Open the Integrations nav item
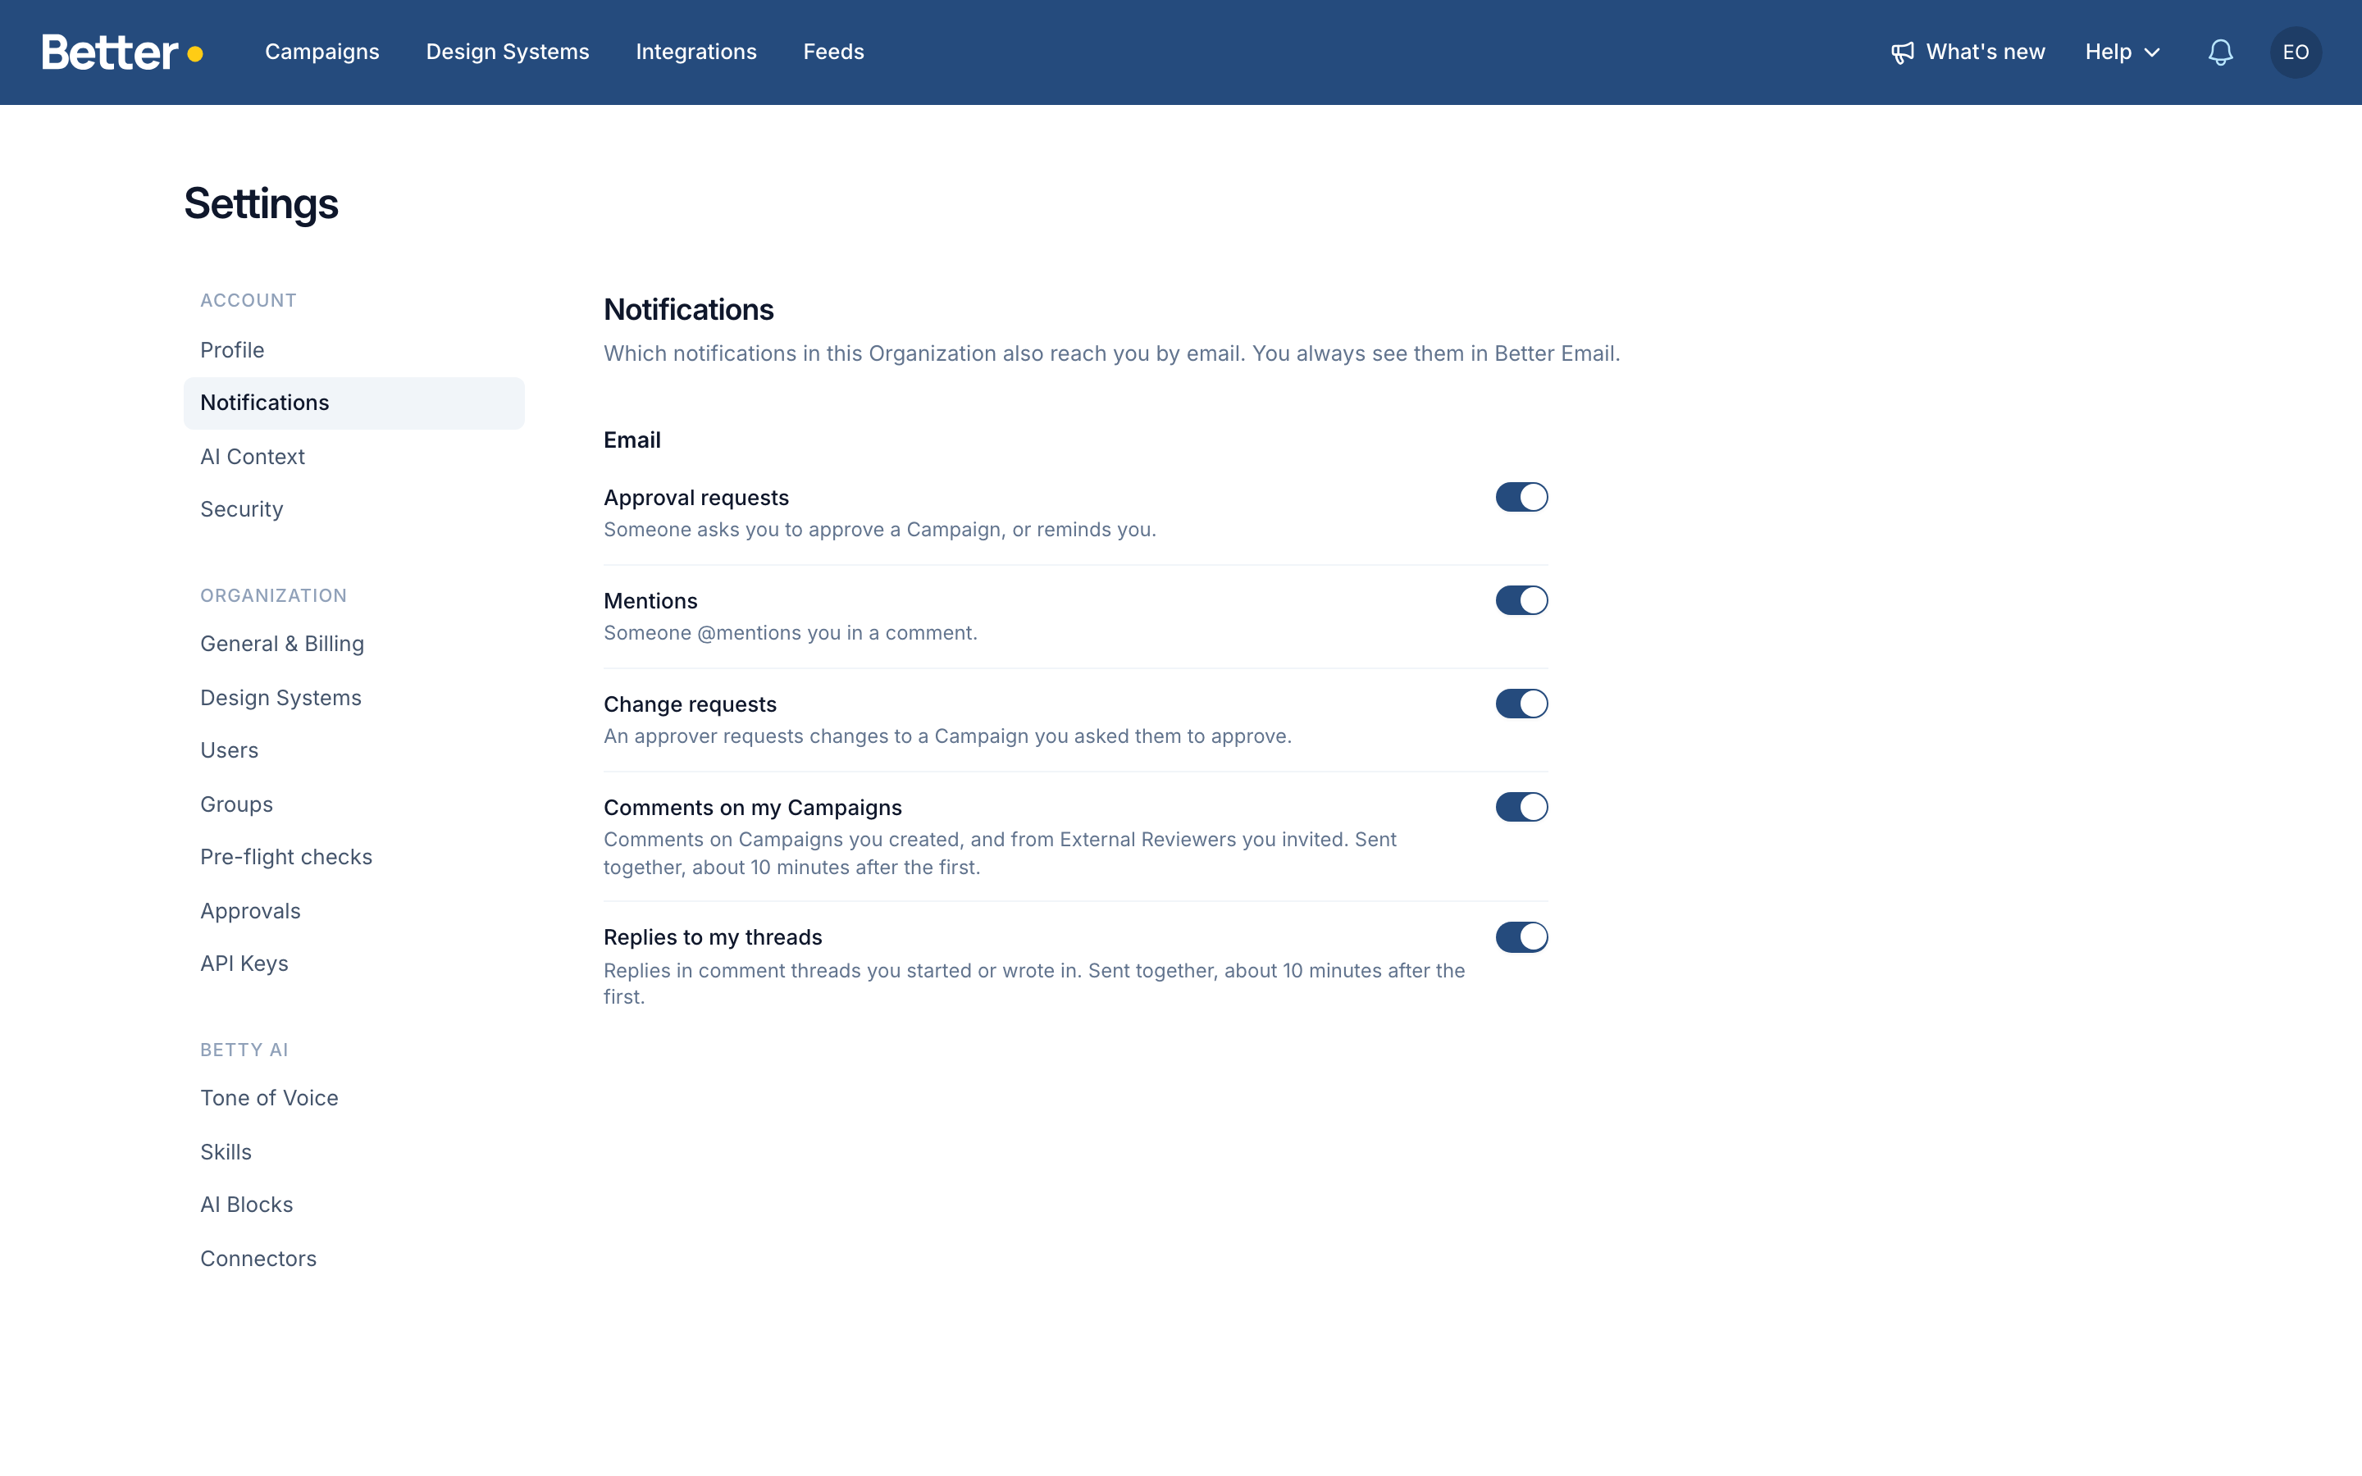Image resolution: width=2362 pixels, height=1476 pixels. tap(696, 52)
